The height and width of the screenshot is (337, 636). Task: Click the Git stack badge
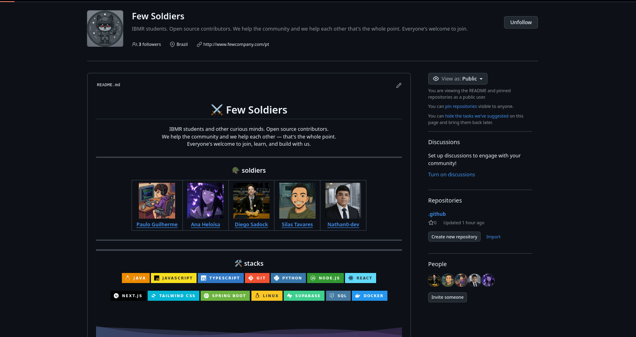pyautogui.click(x=257, y=278)
